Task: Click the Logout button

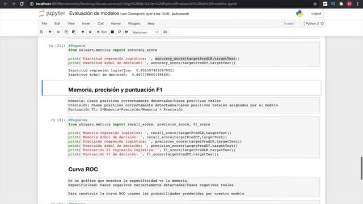Action: click(x=316, y=14)
